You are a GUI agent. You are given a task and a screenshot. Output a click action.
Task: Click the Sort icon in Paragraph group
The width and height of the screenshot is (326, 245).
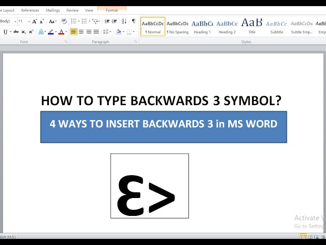(x=124, y=21)
